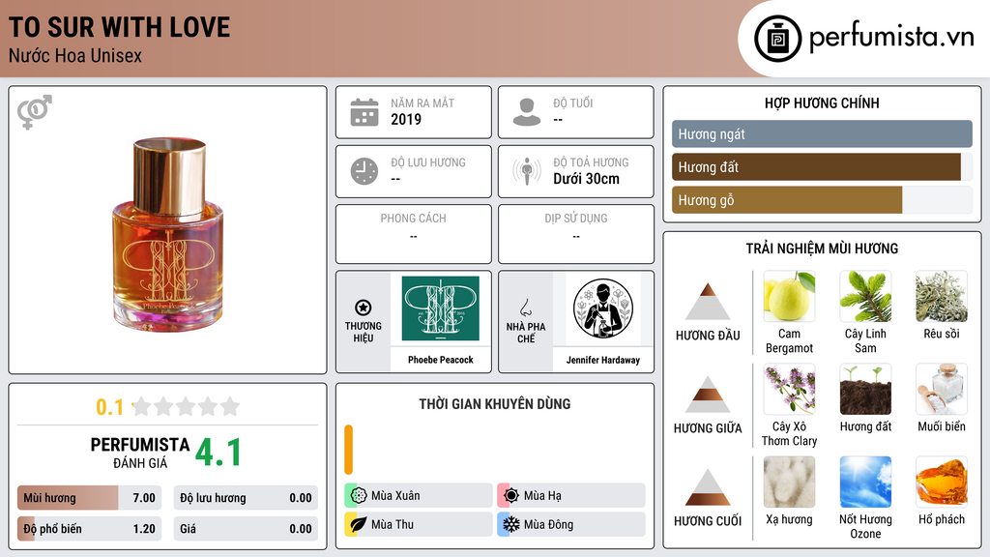Click the Thời gian khuyên dùng heading
The width and height of the screenshot is (990, 557).
coord(495,404)
